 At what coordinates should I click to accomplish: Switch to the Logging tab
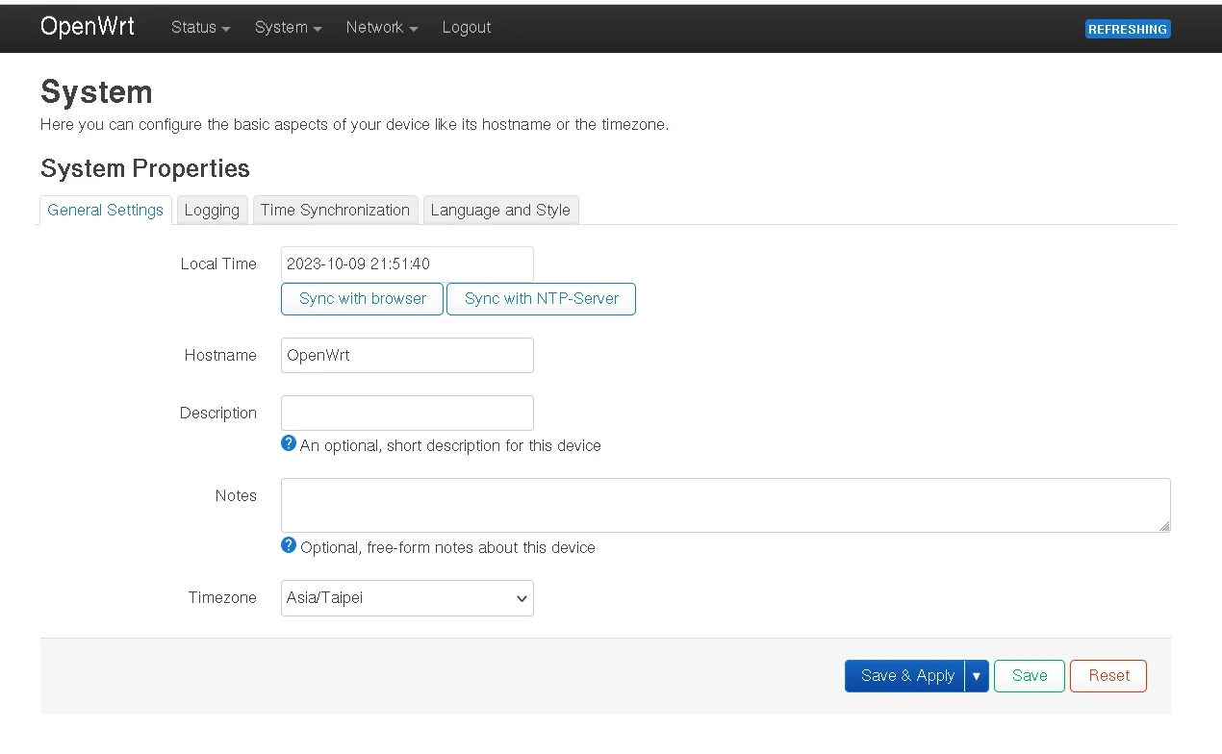(x=212, y=210)
